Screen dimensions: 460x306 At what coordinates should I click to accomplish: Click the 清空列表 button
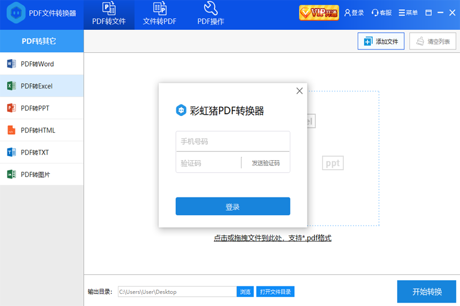433,41
